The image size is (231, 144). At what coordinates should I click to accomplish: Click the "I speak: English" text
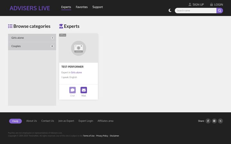69,77
